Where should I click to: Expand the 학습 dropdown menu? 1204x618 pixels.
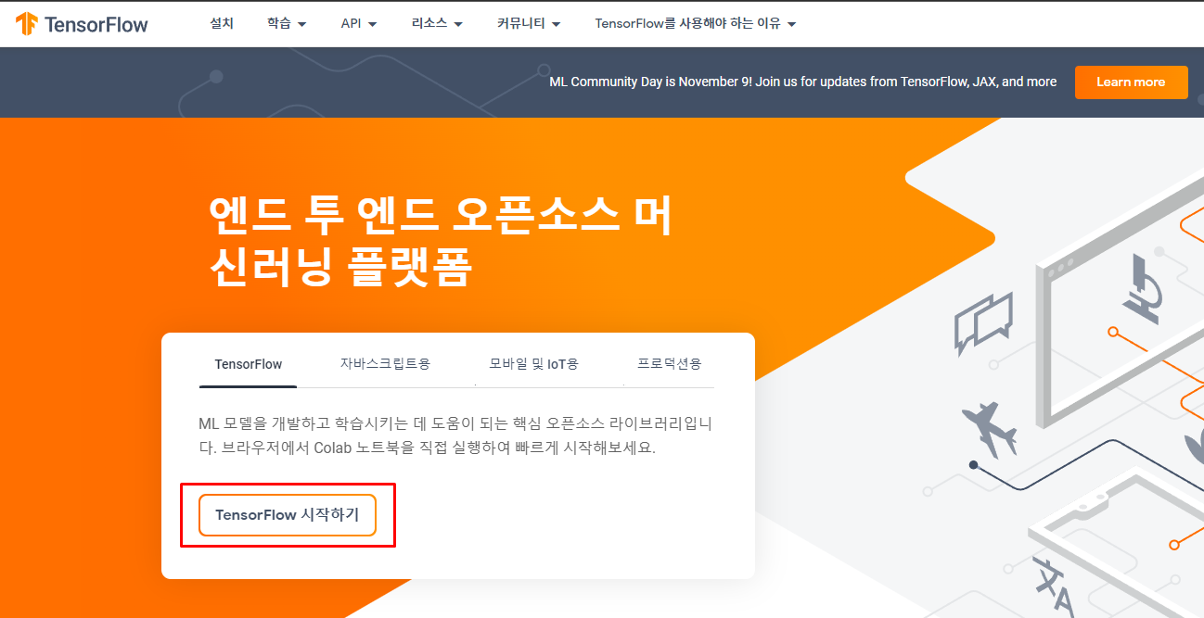[x=286, y=23]
